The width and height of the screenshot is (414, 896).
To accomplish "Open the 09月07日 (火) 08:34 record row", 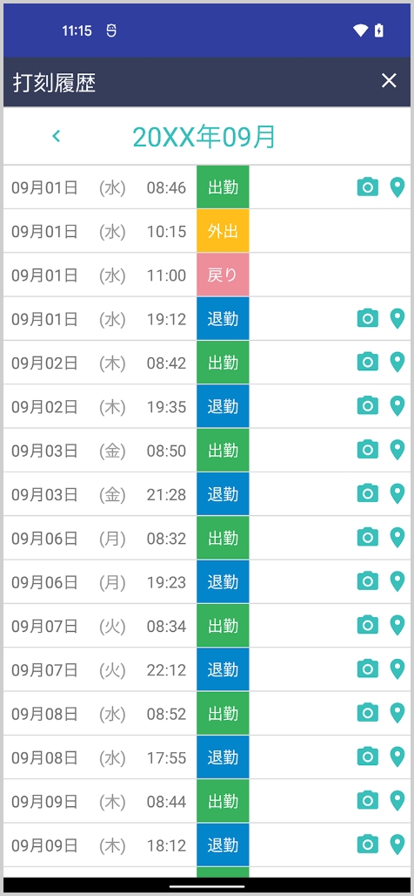I will (207, 626).
